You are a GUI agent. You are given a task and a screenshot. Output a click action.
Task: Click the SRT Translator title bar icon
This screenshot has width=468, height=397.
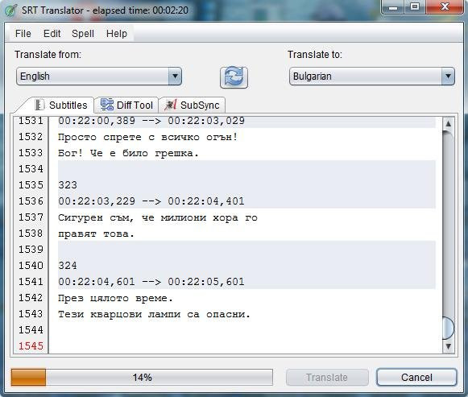pos(11,10)
